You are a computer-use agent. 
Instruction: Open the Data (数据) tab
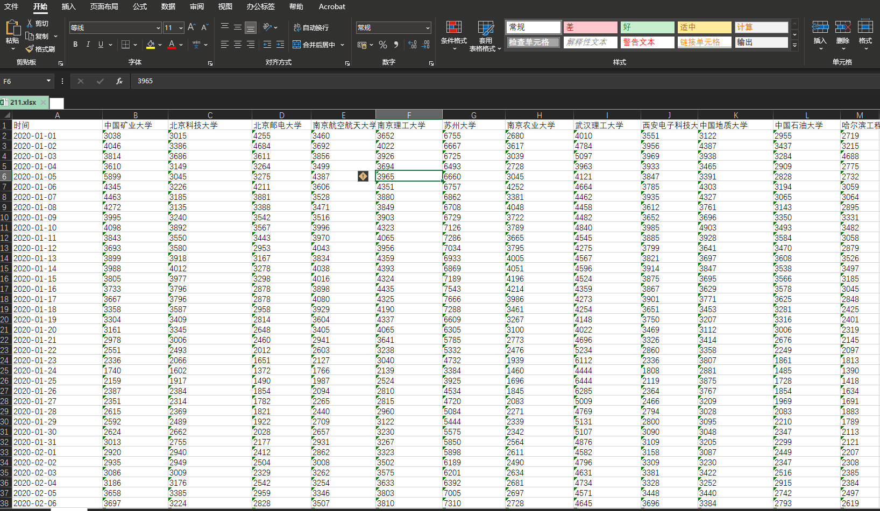(x=168, y=6)
